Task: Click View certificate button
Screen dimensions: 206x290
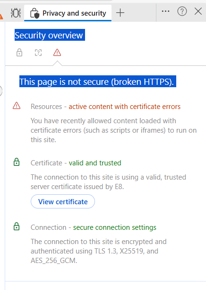Action: [63, 201]
